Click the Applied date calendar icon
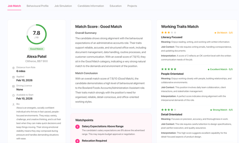The height and width of the screenshot is (143, 239). tap(14, 77)
